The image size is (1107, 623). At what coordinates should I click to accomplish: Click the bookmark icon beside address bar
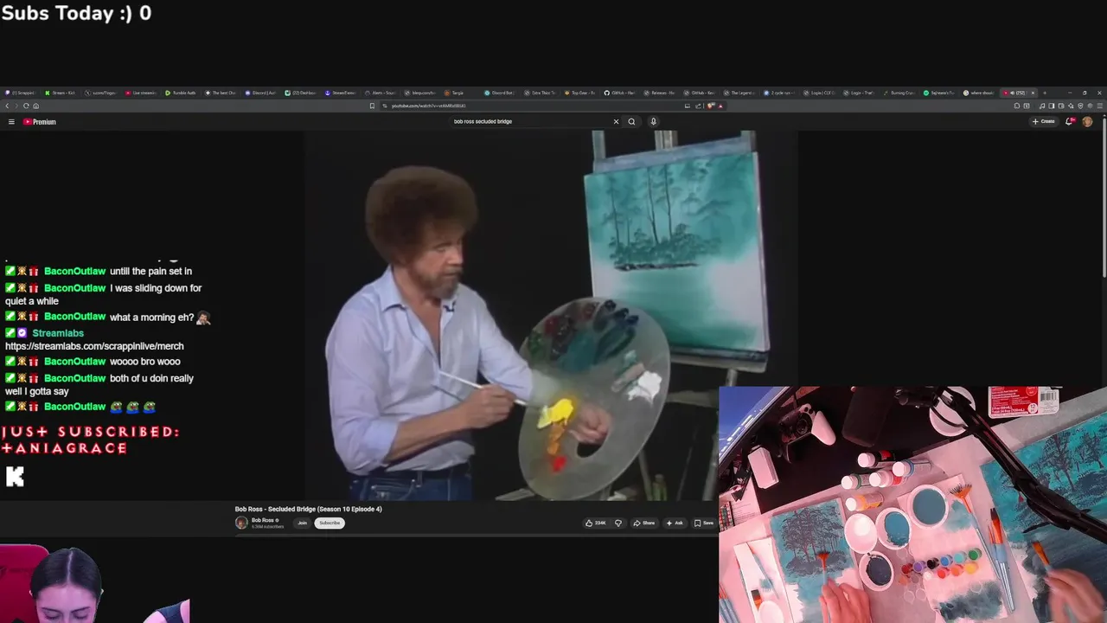[372, 106]
